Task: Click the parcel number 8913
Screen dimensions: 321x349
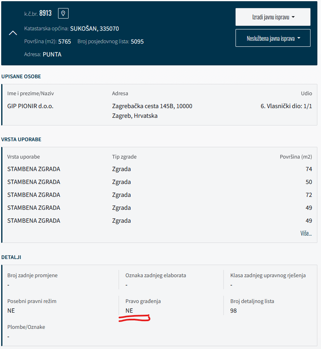Action: [46, 13]
